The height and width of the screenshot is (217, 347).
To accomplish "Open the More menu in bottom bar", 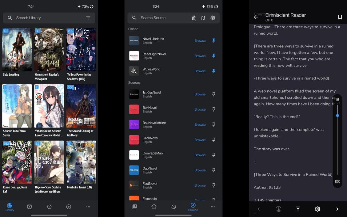I will (213, 207).
